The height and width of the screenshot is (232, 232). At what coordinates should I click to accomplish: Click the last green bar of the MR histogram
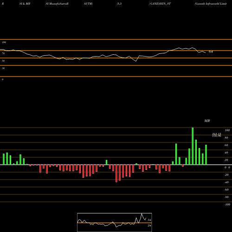click(206, 155)
